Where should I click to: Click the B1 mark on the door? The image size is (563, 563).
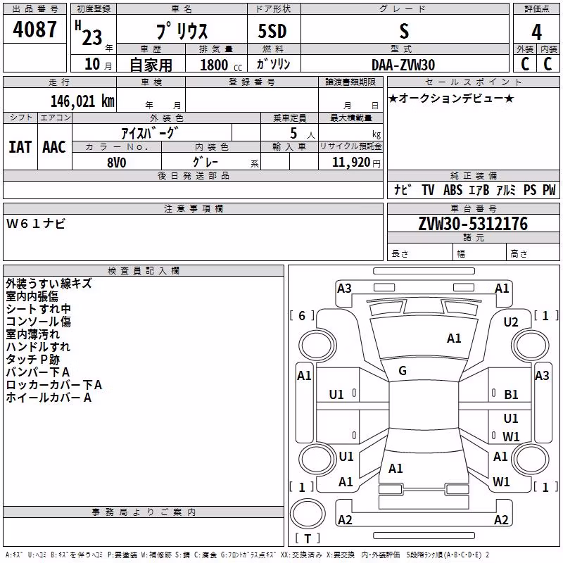coord(511,395)
